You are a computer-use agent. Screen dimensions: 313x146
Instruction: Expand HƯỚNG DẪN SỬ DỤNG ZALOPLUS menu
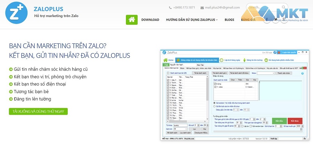192,20
